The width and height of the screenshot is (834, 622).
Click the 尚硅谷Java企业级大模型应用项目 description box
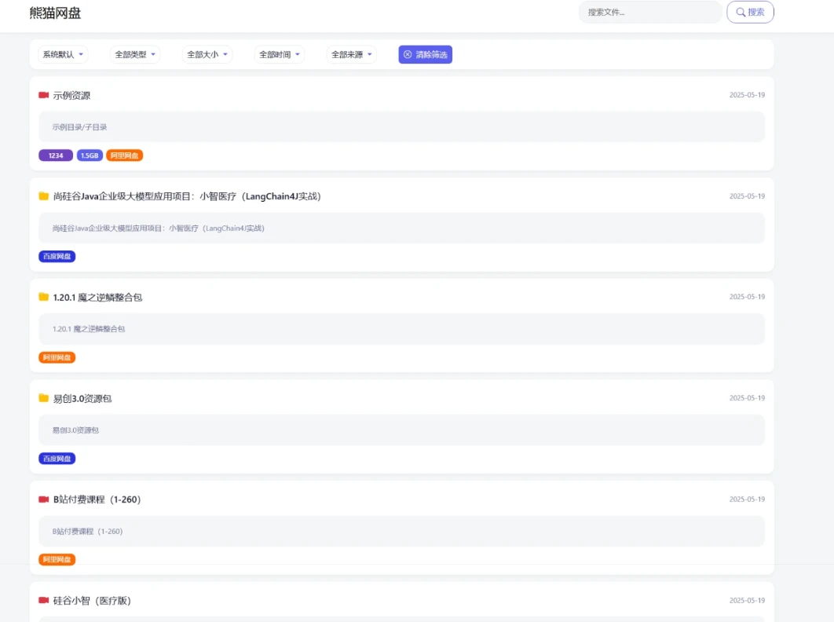401,229
